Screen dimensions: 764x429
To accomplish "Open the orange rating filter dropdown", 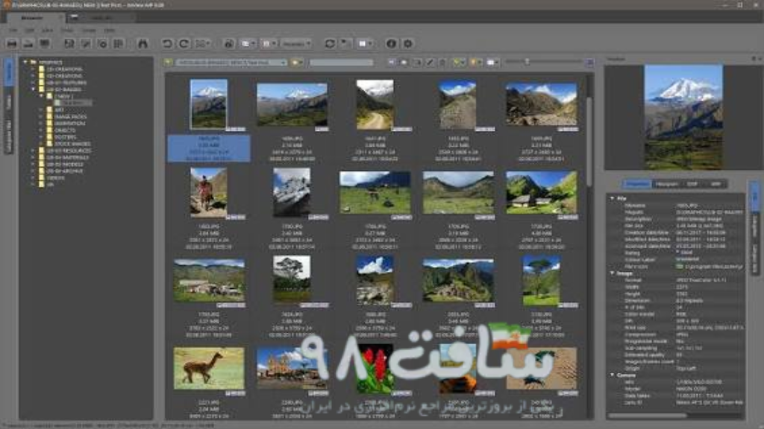I will pos(476,63).
